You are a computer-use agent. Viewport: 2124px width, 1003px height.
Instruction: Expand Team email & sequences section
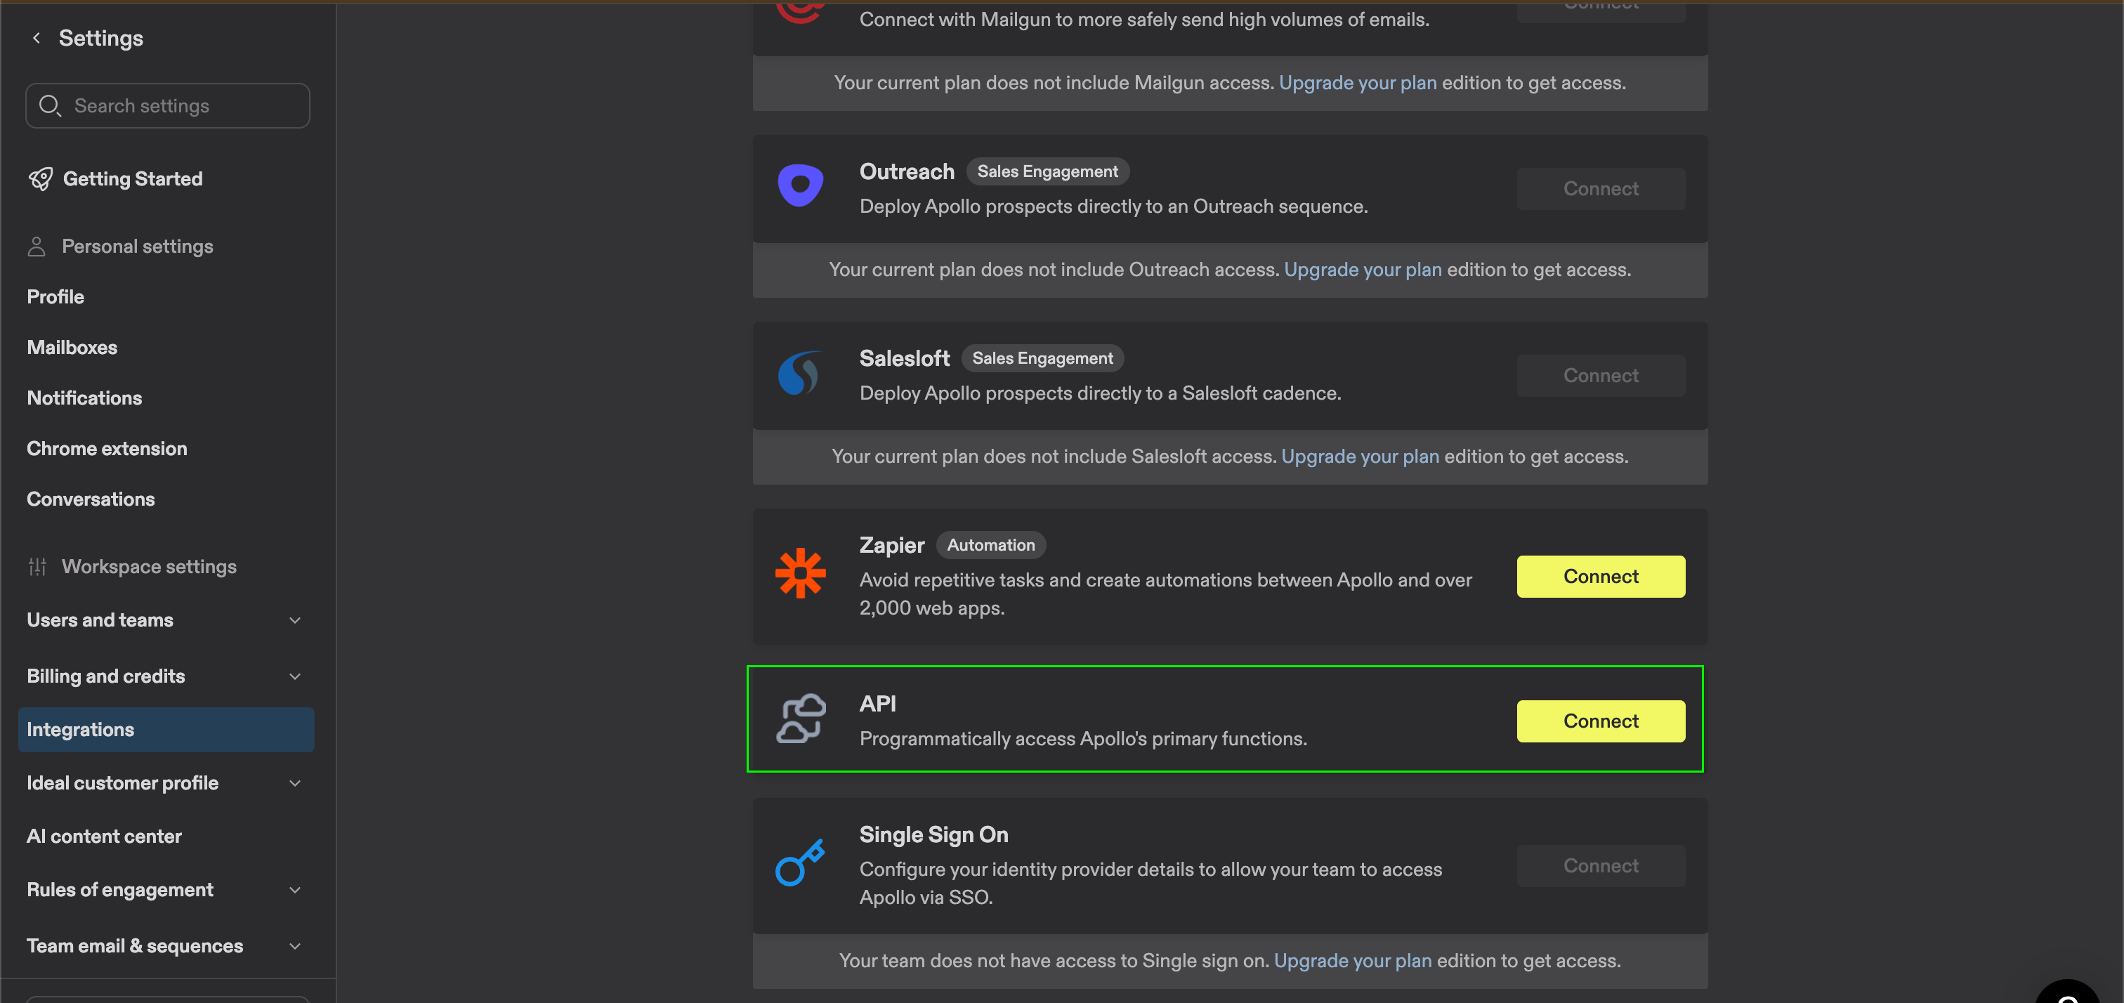tap(294, 946)
